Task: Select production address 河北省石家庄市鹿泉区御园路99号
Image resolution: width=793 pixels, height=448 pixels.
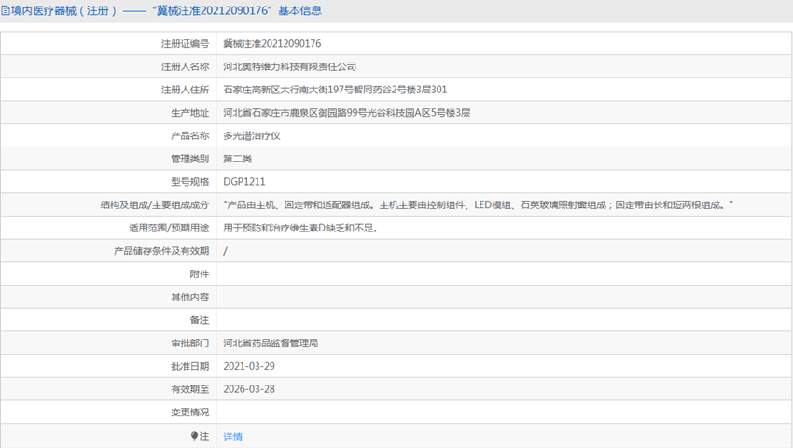Action: pyautogui.click(x=346, y=113)
